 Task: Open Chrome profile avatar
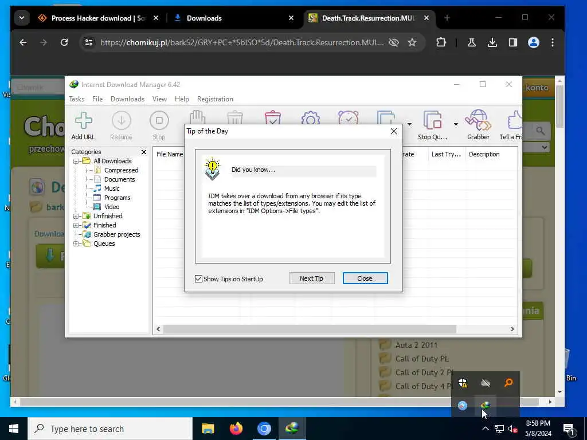[534, 42]
